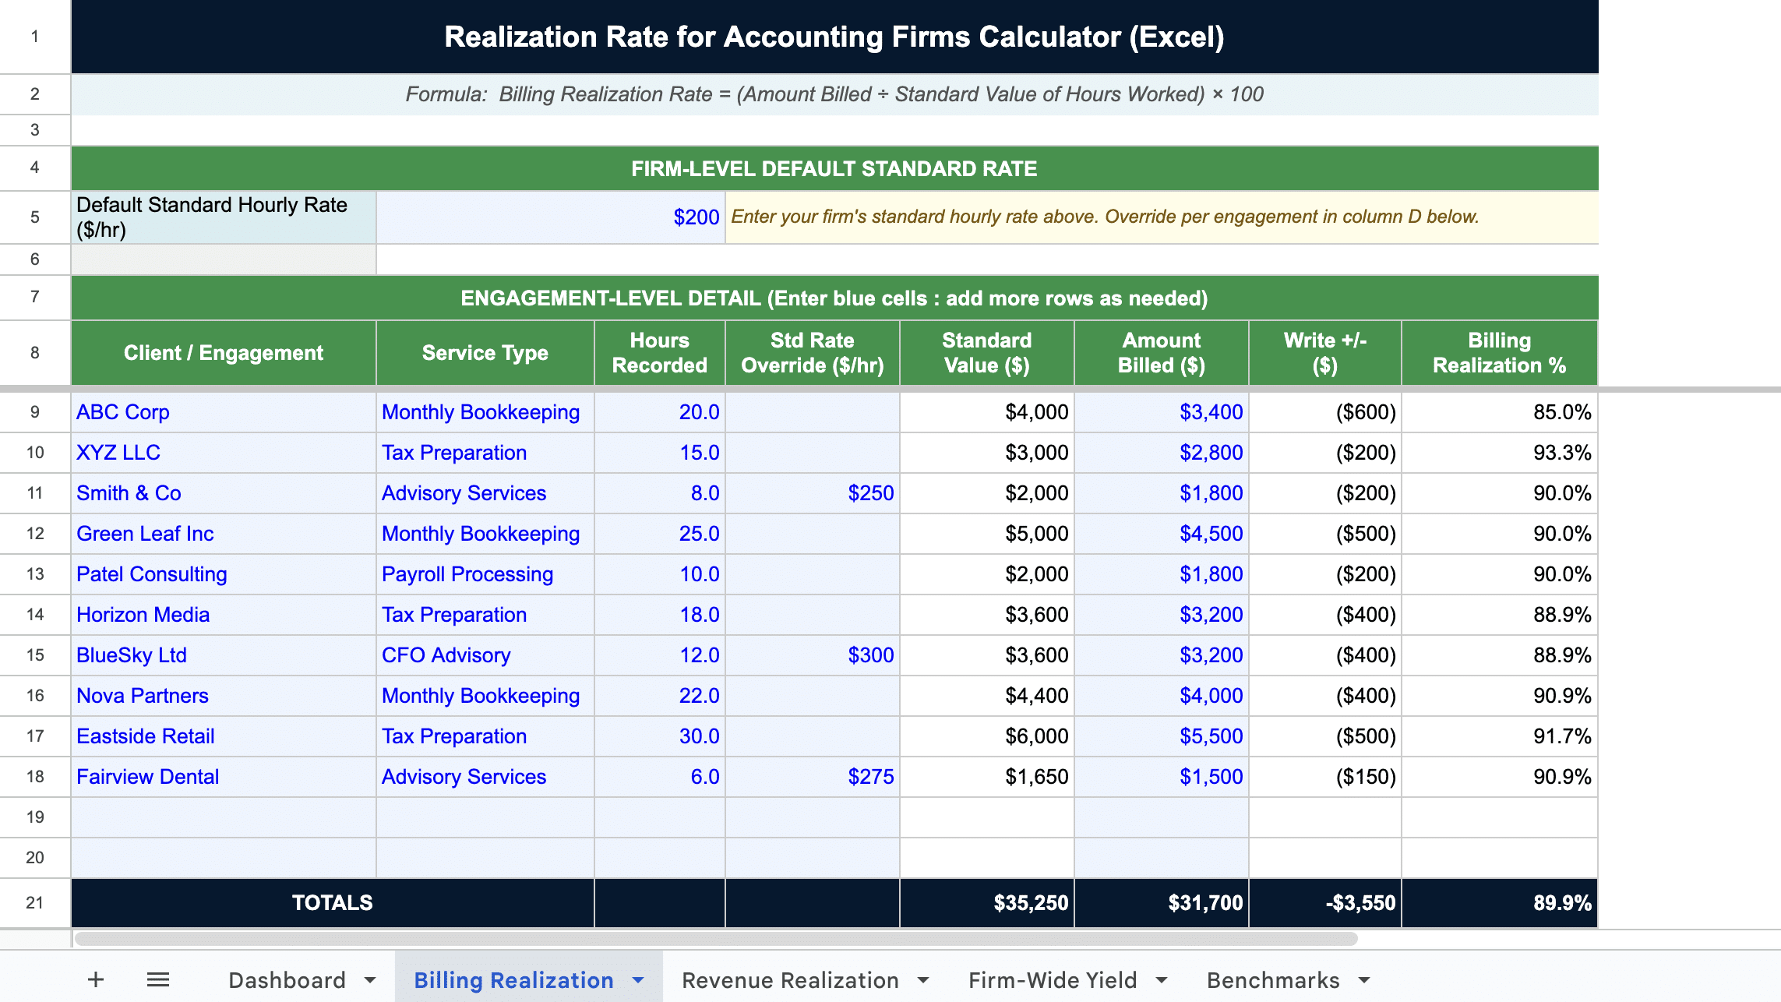Select the Fairview Dental cell
This screenshot has height=1002, width=1781.
click(x=224, y=777)
